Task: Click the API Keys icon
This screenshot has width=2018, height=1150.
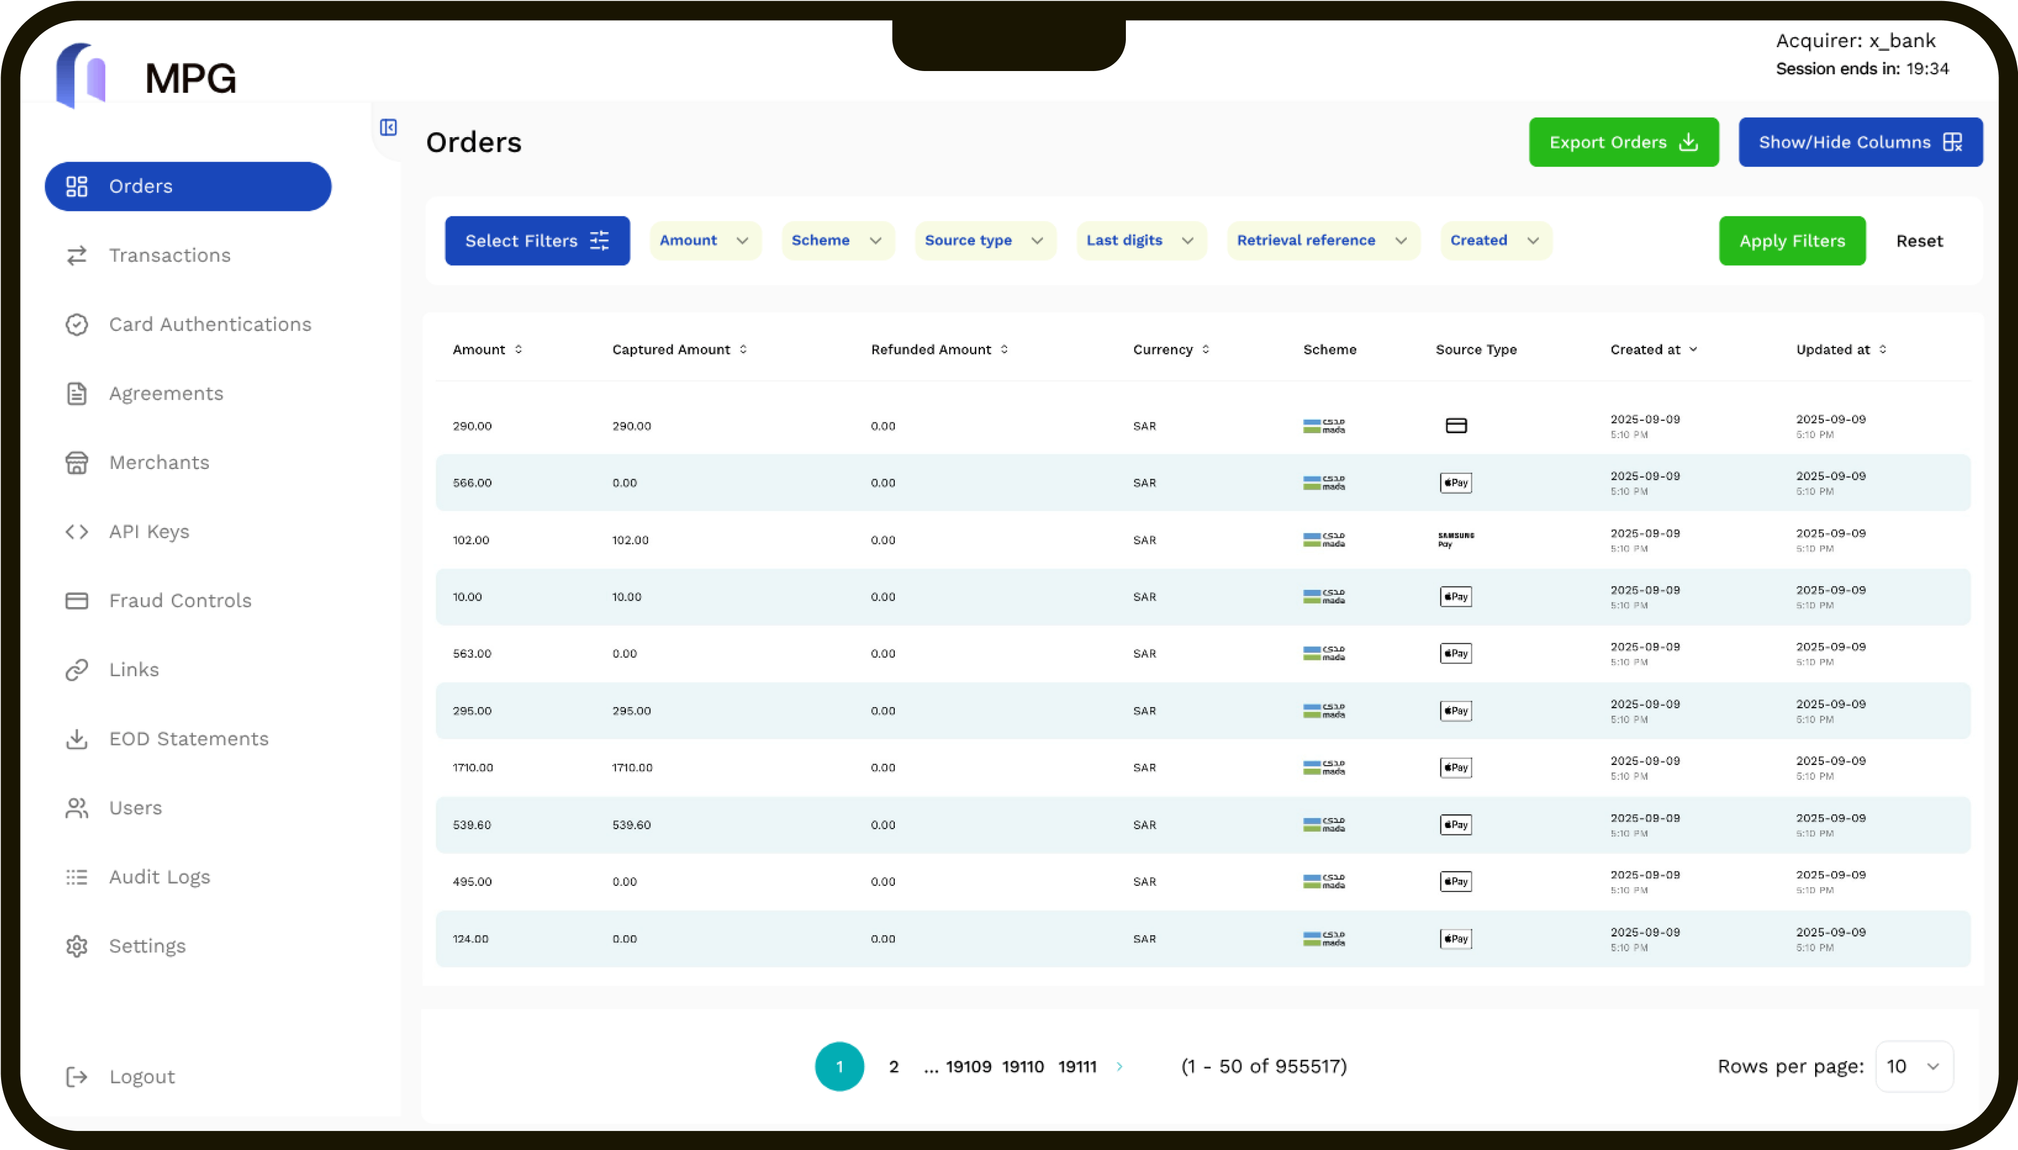Action: coord(76,531)
